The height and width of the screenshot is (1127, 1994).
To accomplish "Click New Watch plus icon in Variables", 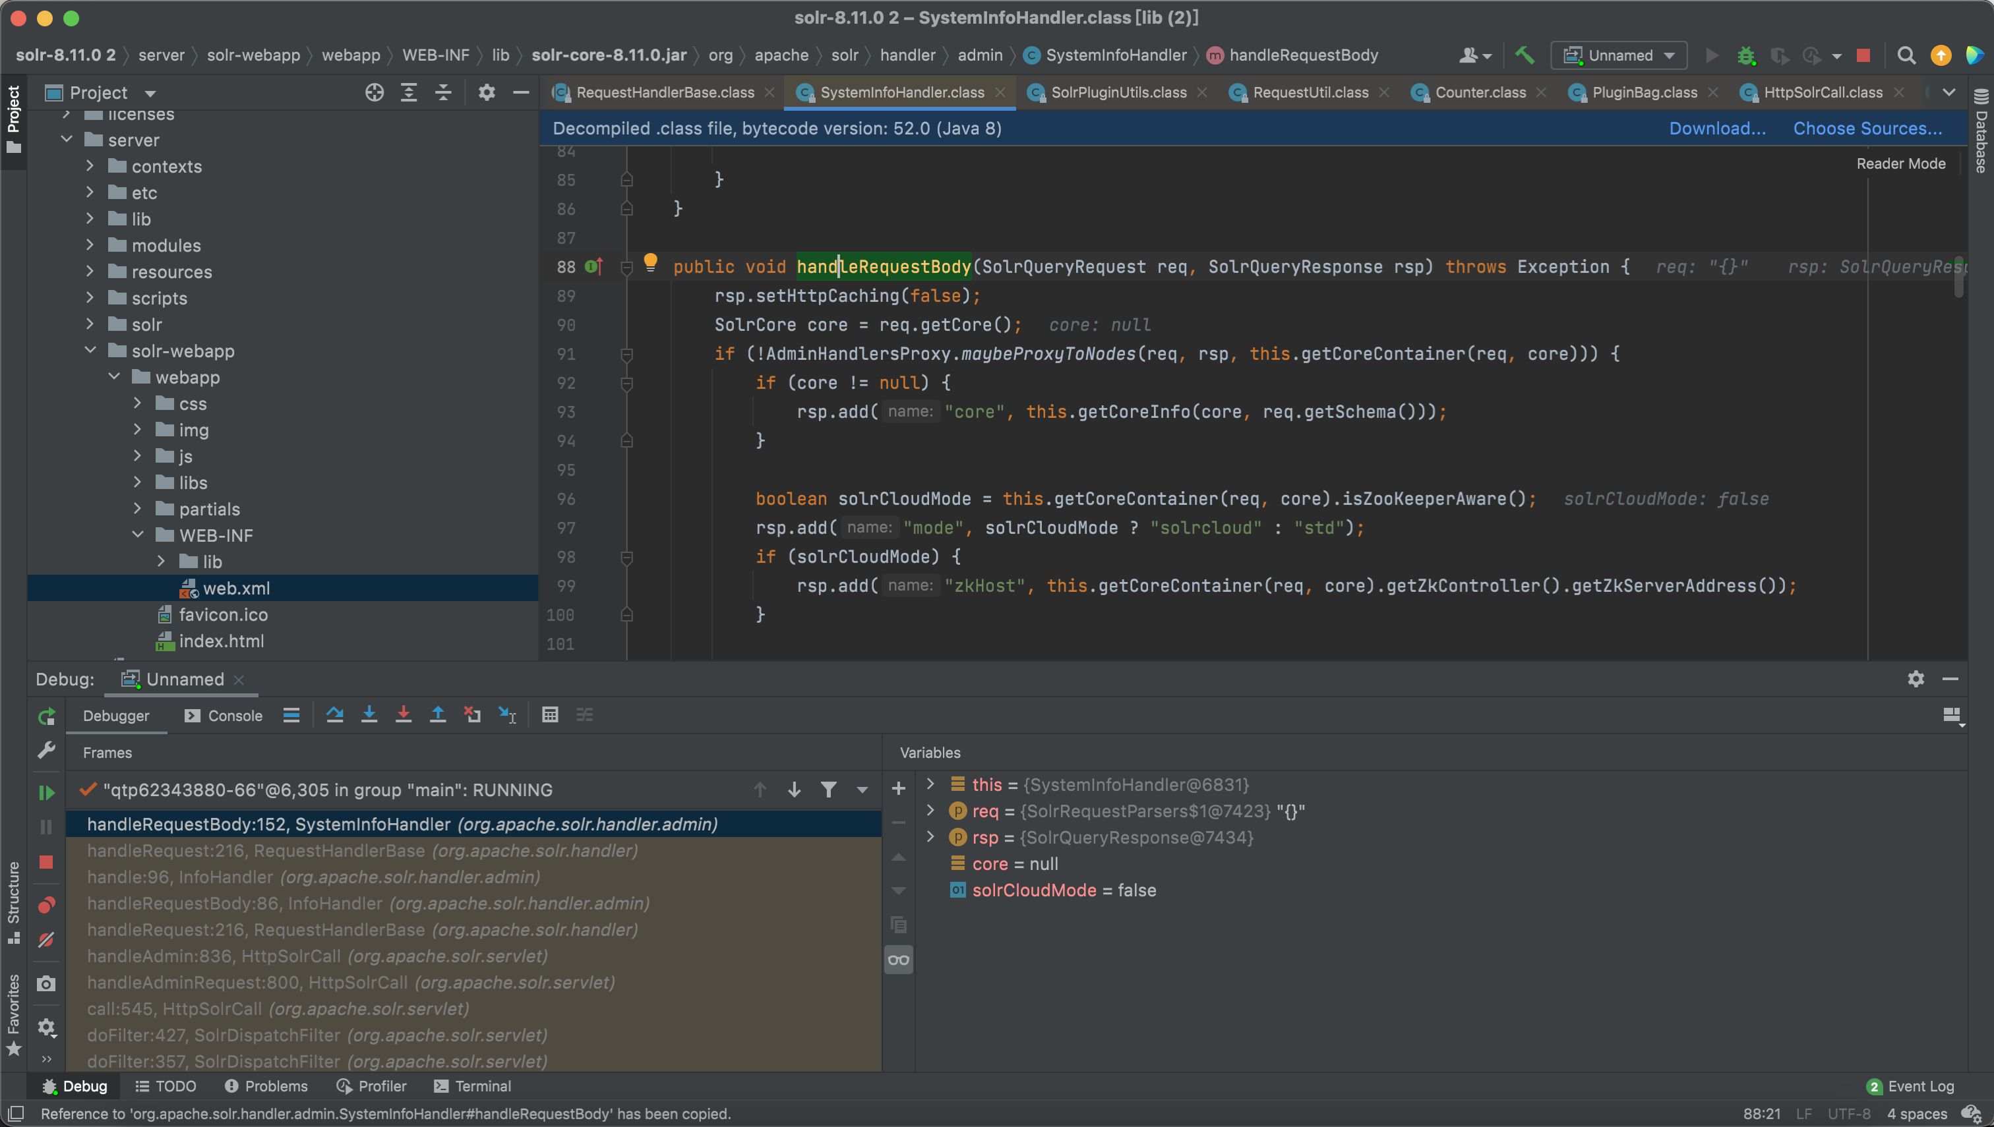I will [x=898, y=788].
